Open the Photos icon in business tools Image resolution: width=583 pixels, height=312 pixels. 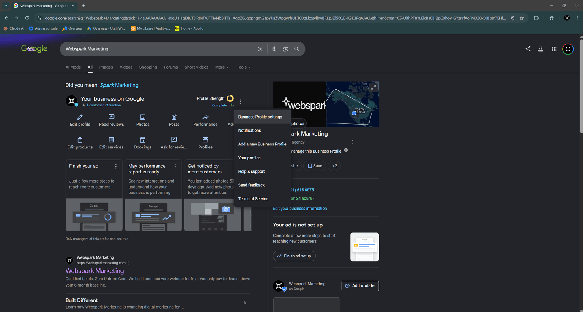pos(143,117)
